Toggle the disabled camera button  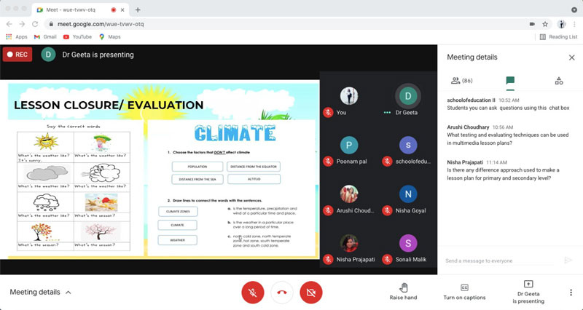point(312,292)
